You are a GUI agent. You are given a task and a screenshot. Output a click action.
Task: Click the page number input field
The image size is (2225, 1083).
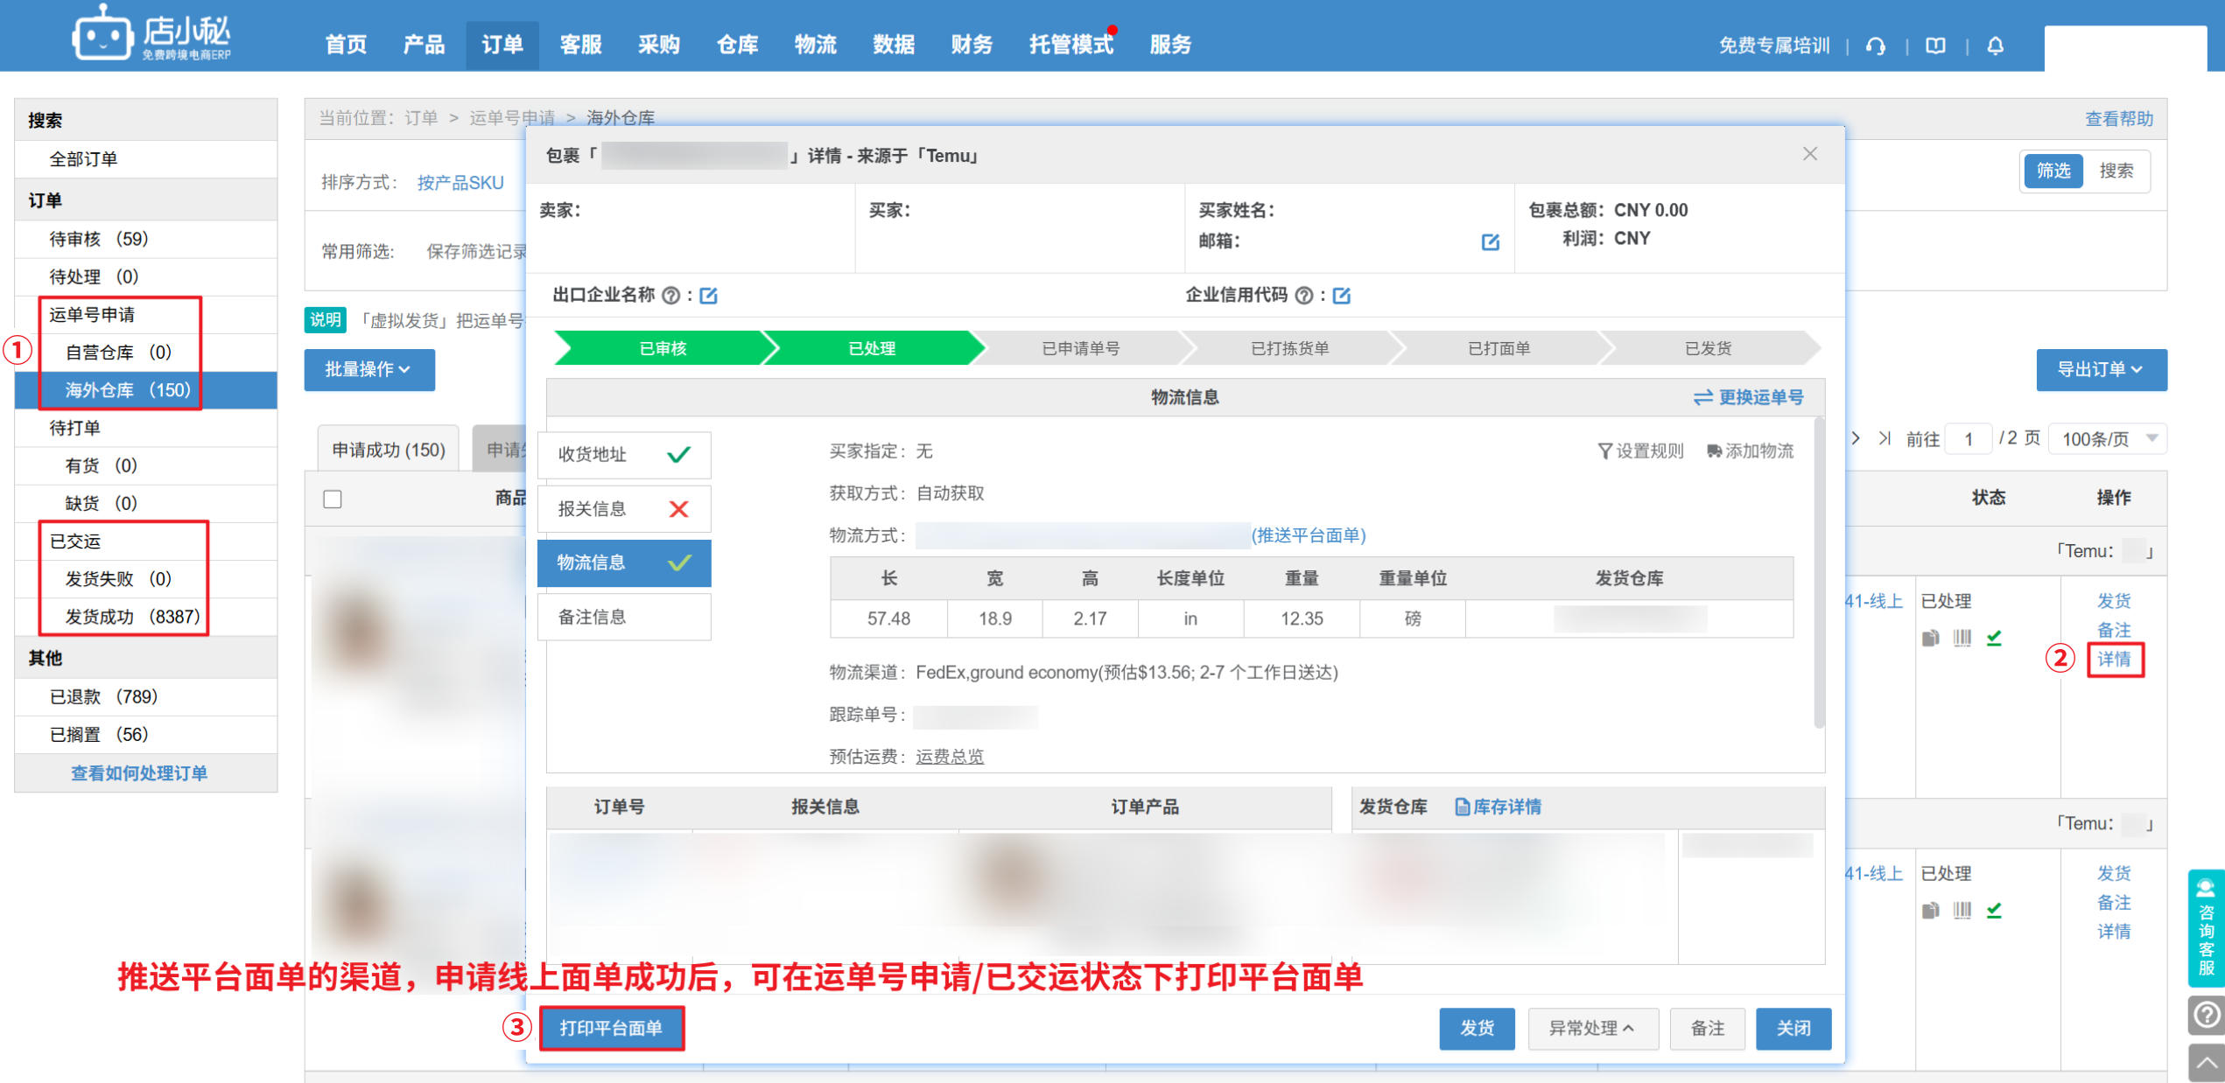pyautogui.click(x=1968, y=439)
